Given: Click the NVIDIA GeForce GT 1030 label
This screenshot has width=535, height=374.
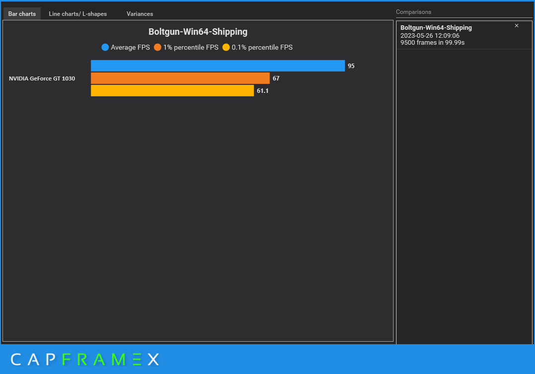Looking at the screenshot, I should (42, 78).
